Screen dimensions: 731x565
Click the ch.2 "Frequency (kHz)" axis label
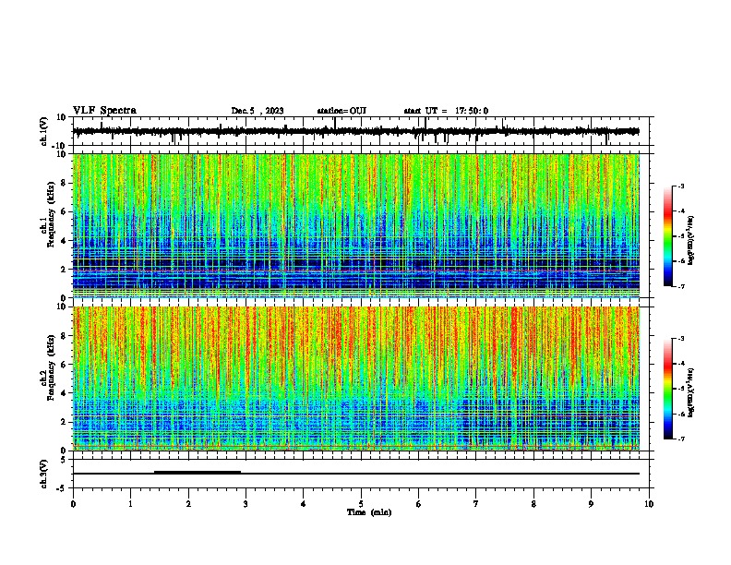pyautogui.click(x=51, y=367)
